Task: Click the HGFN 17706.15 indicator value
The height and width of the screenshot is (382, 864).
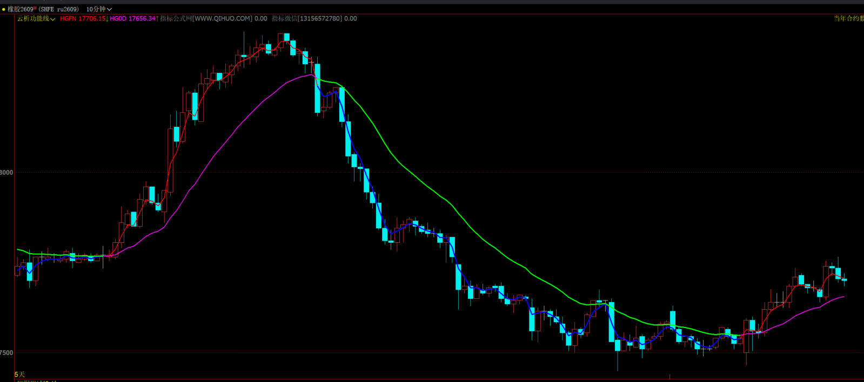Action: point(84,18)
